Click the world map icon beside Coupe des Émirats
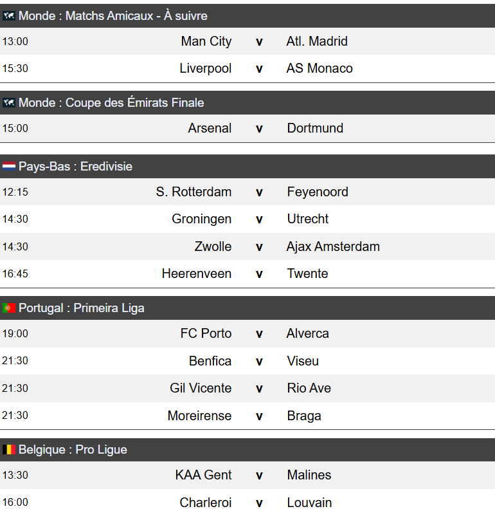The image size is (495, 509). (x=9, y=102)
